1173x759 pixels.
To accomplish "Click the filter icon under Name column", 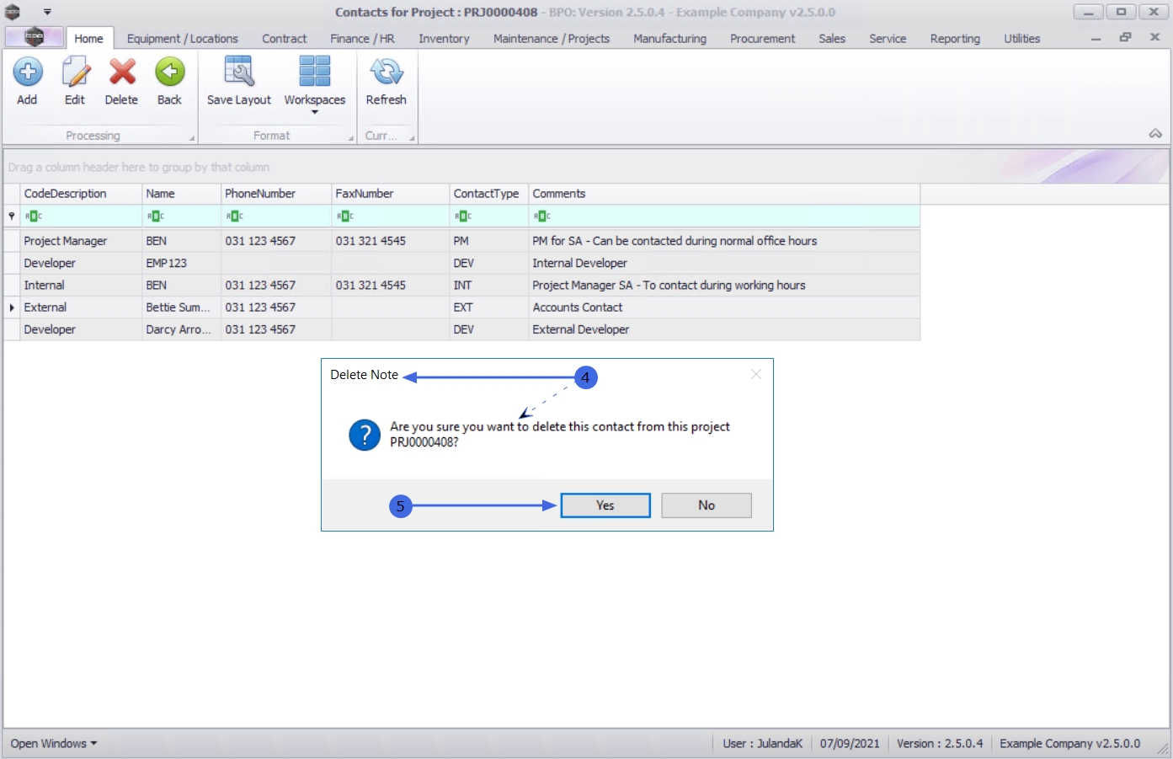I will pyautogui.click(x=156, y=216).
